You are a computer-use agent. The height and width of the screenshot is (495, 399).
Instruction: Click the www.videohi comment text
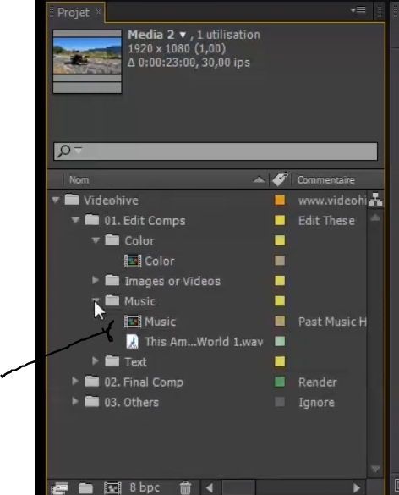pos(332,201)
